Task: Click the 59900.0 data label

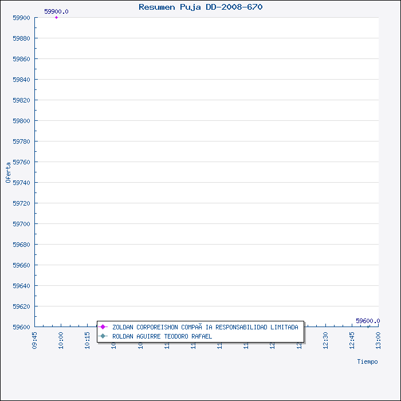Action: [56, 11]
